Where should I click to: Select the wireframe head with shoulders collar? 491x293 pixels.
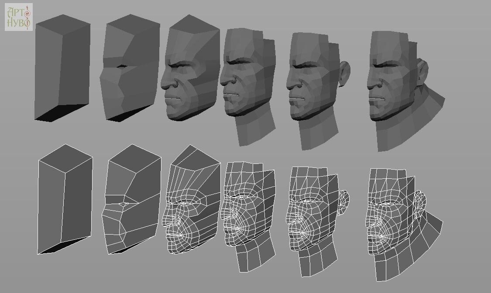[404, 225]
